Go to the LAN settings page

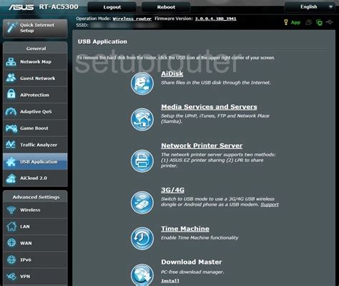click(35, 227)
